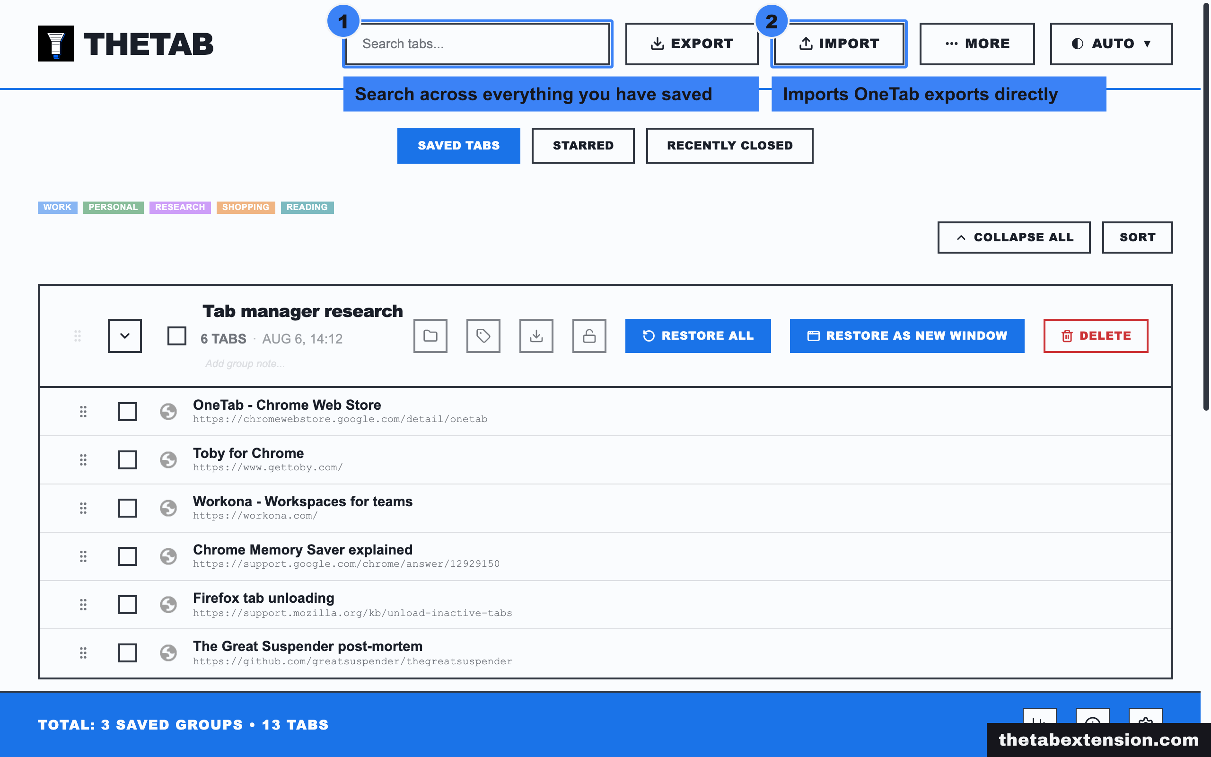Screen dimensions: 1211x757
Task: Collapse the Tab manager research group with its chevron
Action: [124, 335]
